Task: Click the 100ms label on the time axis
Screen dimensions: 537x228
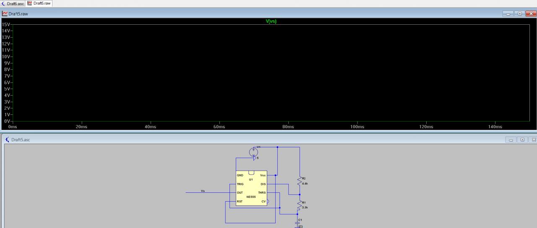Action: point(357,127)
